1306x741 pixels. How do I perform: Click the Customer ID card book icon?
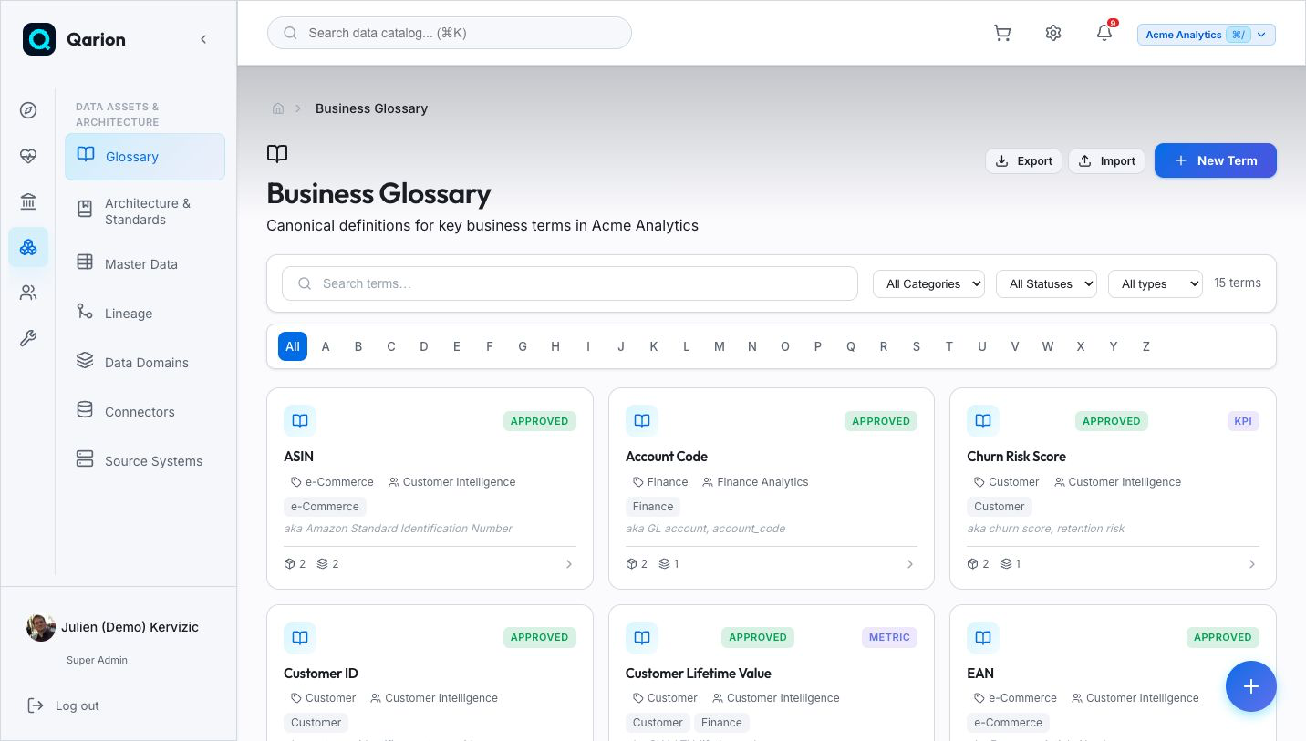[x=300, y=637]
